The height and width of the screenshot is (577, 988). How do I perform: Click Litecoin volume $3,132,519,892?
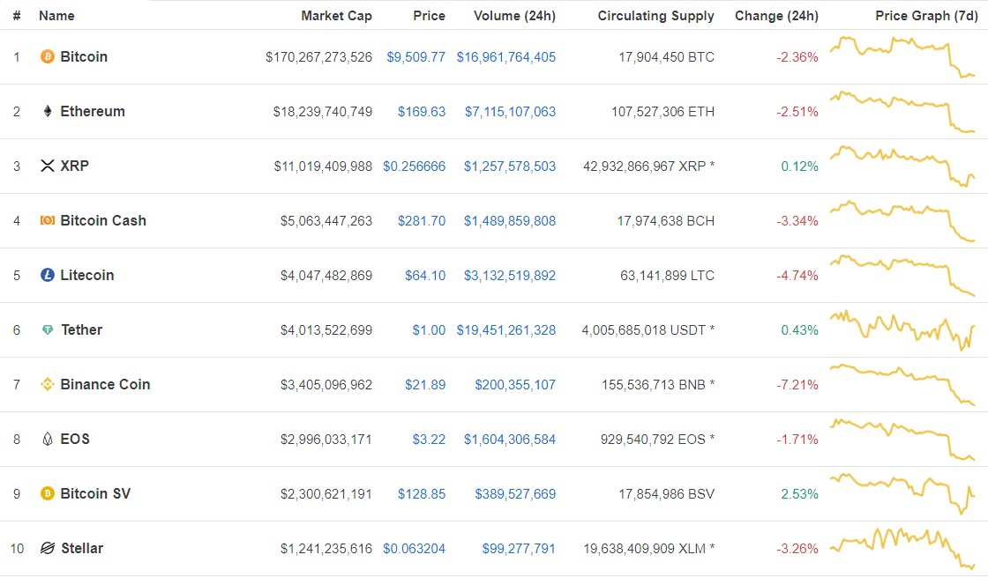[510, 276]
